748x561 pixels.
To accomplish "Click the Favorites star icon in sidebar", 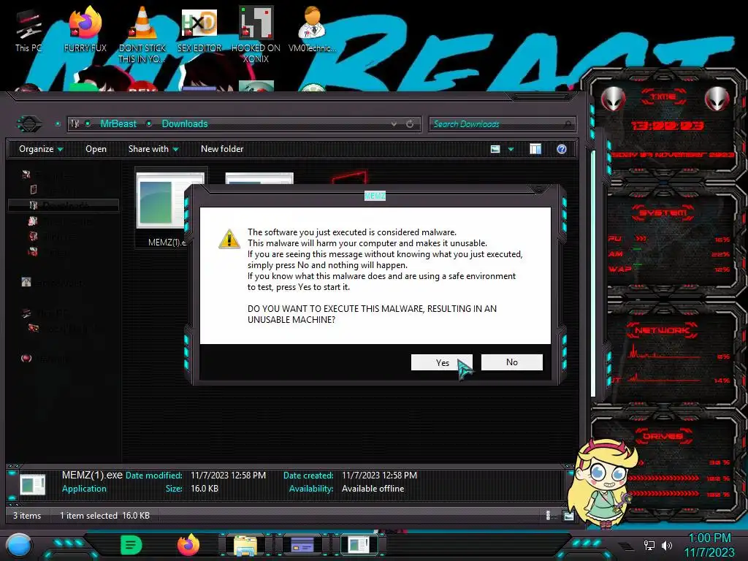I will (26, 175).
